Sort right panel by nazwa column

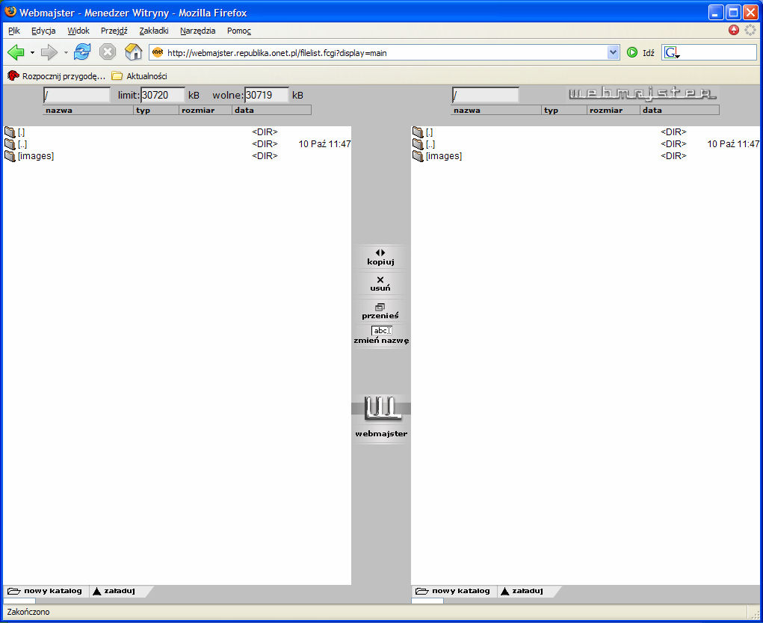(x=496, y=111)
